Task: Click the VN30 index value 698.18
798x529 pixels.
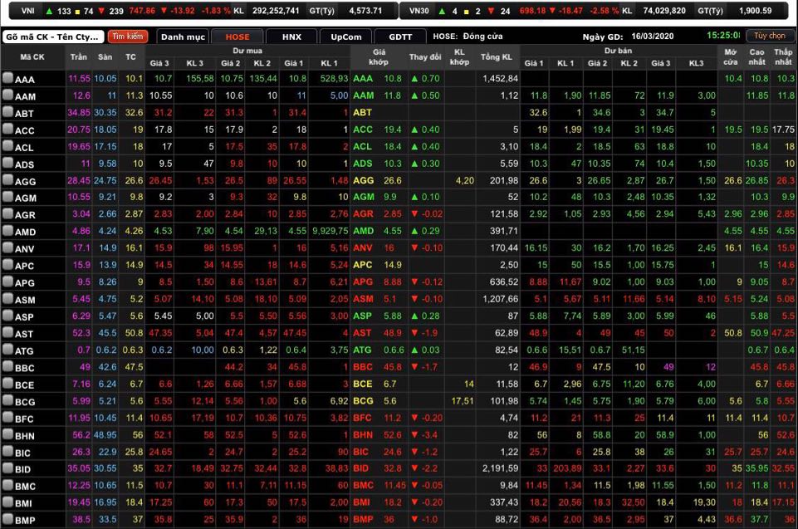Action: [x=532, y=11]
